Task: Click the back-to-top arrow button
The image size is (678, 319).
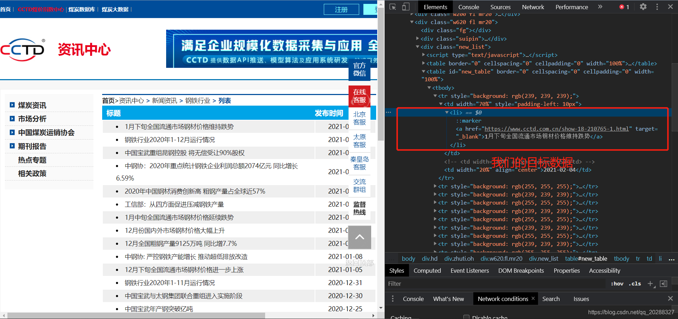Action: tap(360, 237)
